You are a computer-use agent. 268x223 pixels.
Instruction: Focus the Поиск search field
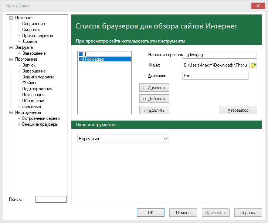pos(51,199)
